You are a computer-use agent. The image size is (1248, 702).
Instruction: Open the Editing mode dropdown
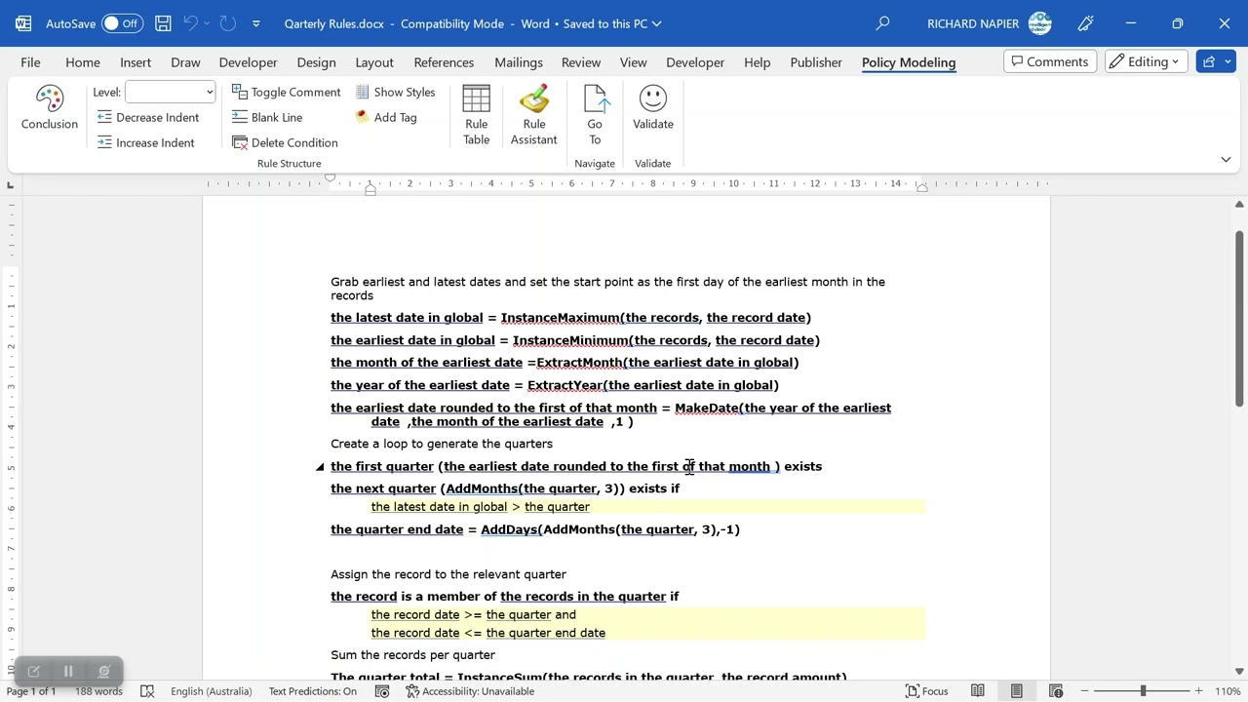point(1148,62)
